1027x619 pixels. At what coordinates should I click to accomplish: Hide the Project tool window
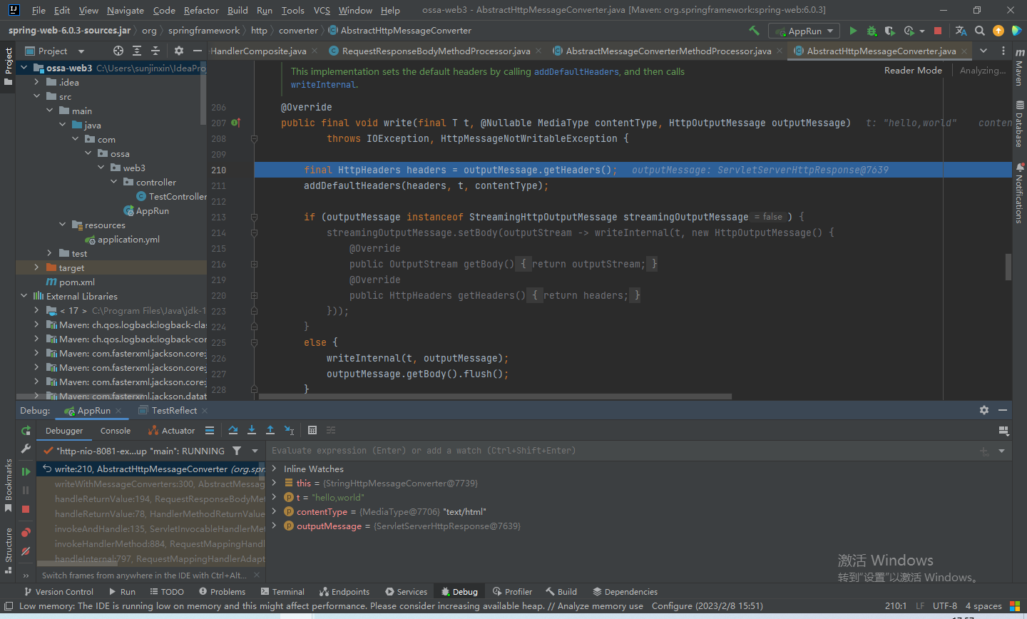[x=198, y=51]
